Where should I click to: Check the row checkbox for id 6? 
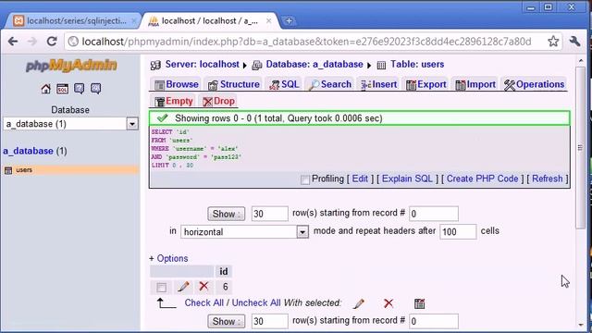161,288
